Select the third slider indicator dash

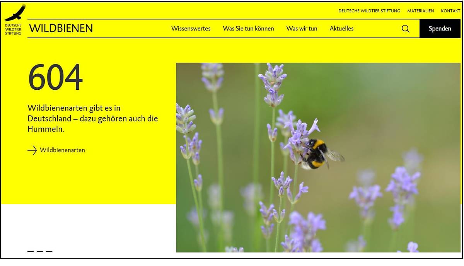(49, 251)
